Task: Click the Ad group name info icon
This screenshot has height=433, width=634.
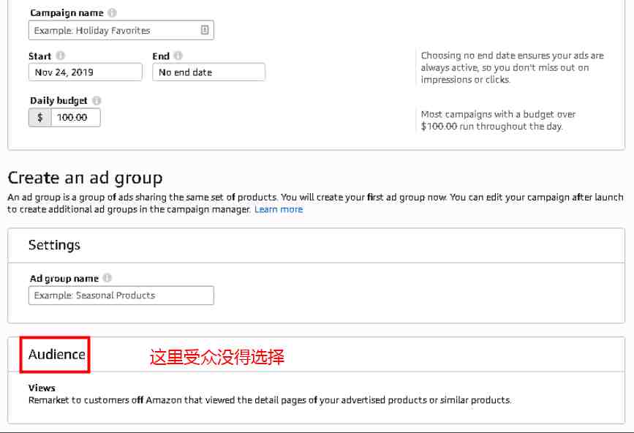Action: (107, 278)
